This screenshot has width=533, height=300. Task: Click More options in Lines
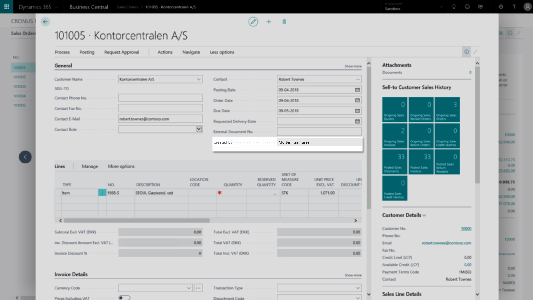[121, 166]
